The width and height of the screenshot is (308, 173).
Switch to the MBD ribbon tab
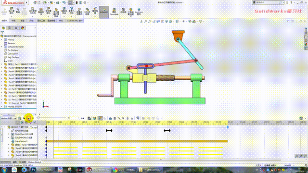coord(61,21)
